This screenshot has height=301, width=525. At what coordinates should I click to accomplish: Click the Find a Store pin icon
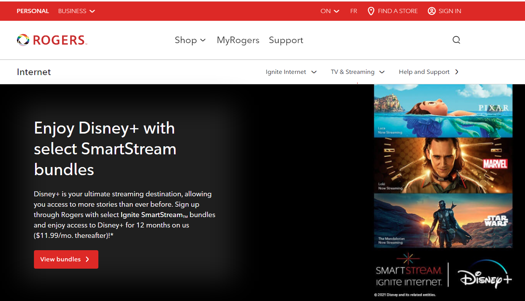(x=371, y=11)
